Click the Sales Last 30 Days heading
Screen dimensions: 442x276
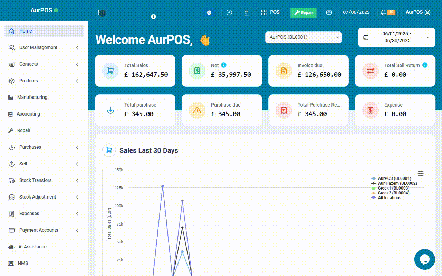(149, 150)
